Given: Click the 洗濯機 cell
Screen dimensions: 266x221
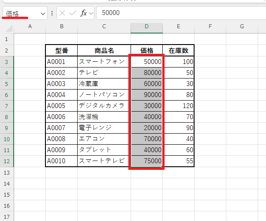Looking at the screenshot, I should pyautogui.click(x=104, y=117).
